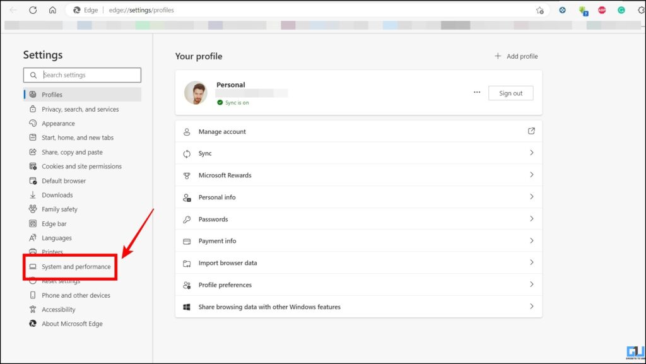Open the red ABP ad blocker extension

(x=602, y=10)
